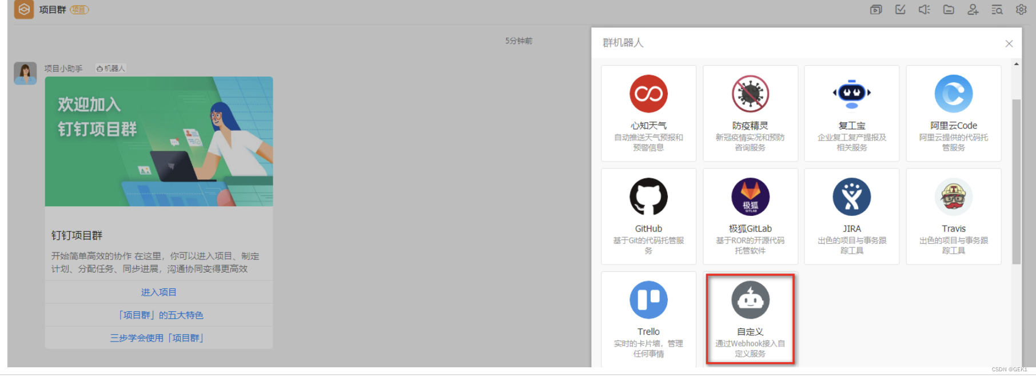Pick the JIRA robot icon
Image resolution: width=1036 pixels, height=377 pixels.
click(852, 197)
